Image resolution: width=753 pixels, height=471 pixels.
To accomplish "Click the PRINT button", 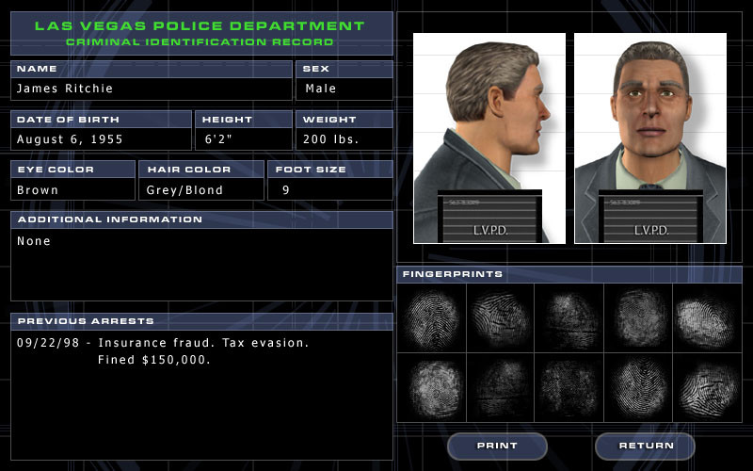I will coord(497,446).
